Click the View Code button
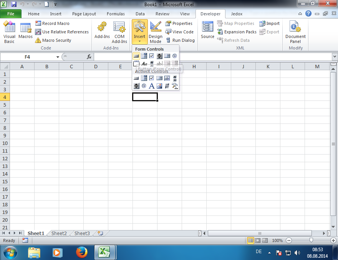The image size is (338, 260). pyautogui.click(x=179, y=32)
